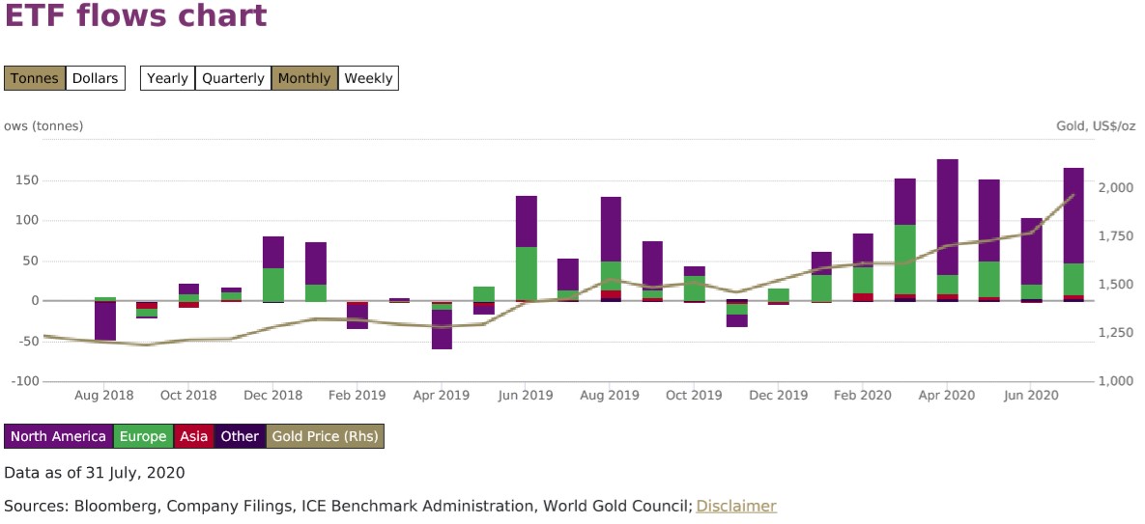This screenshot has width=1145, height=524.
Task: Click the green Europe segment for Jun 2019
Action: [x=527, y=273]
